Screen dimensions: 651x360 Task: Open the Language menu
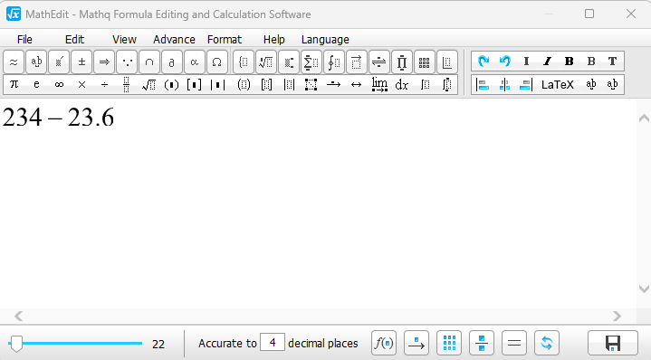point(325,40)
